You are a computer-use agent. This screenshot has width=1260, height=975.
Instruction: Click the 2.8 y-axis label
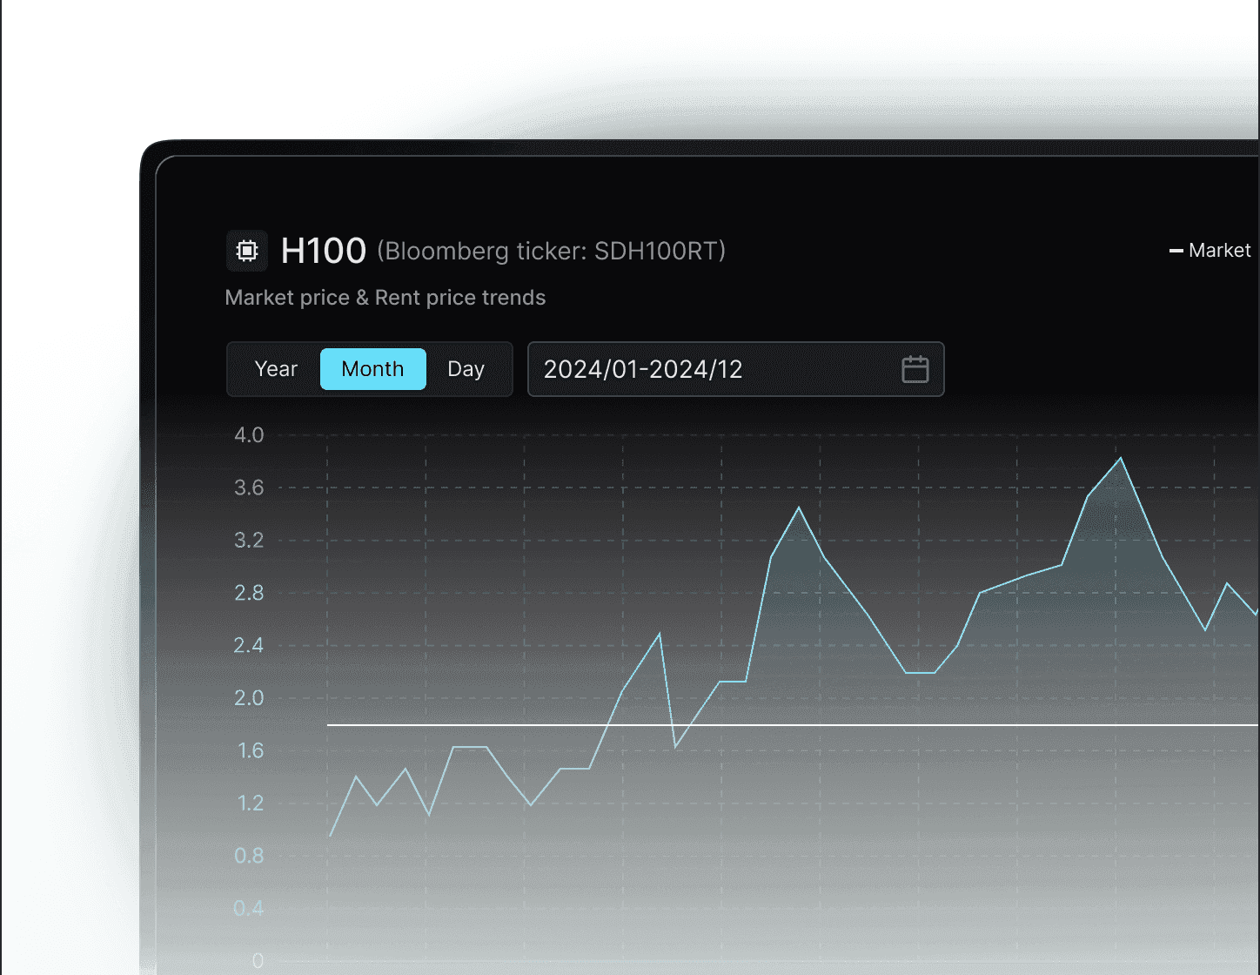[x=249, y=593]
